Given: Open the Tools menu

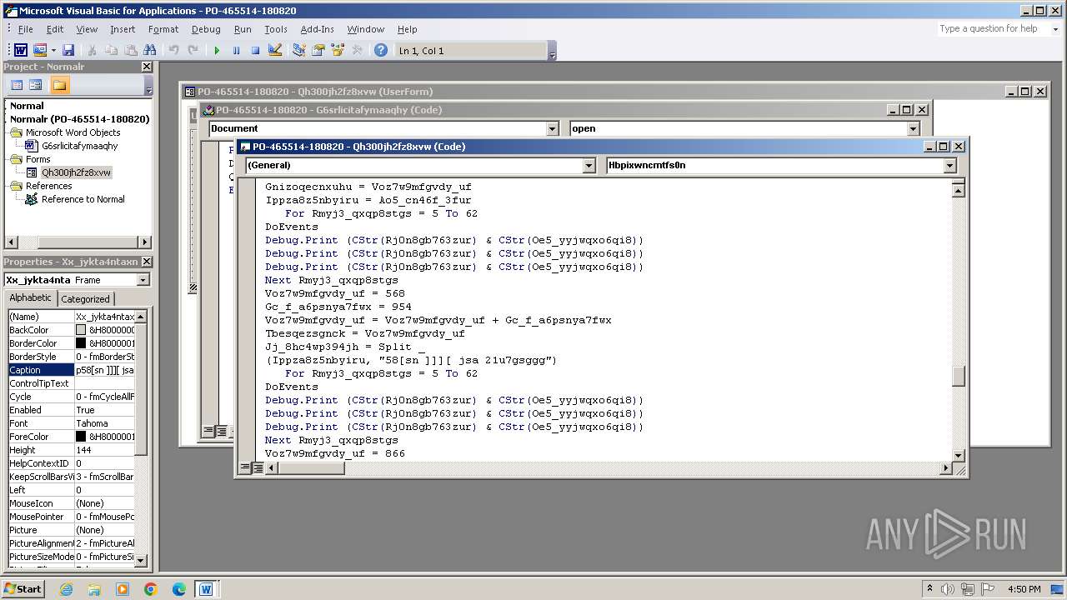Looking at the screenshot, I should 276,29.
